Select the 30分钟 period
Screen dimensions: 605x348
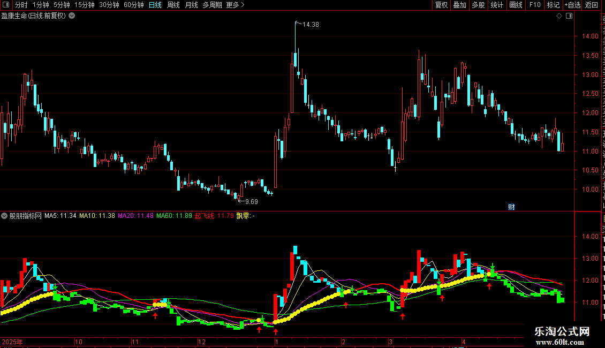pyautogui.click(x=109, y=5)
